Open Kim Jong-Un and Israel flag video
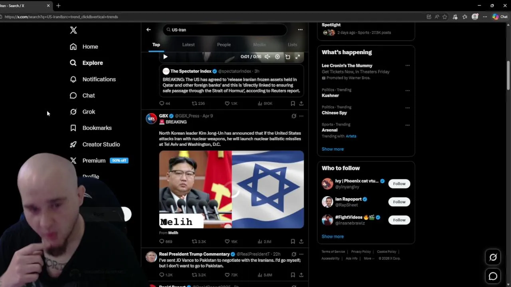 pyautogui.click(x=232, y=189)
